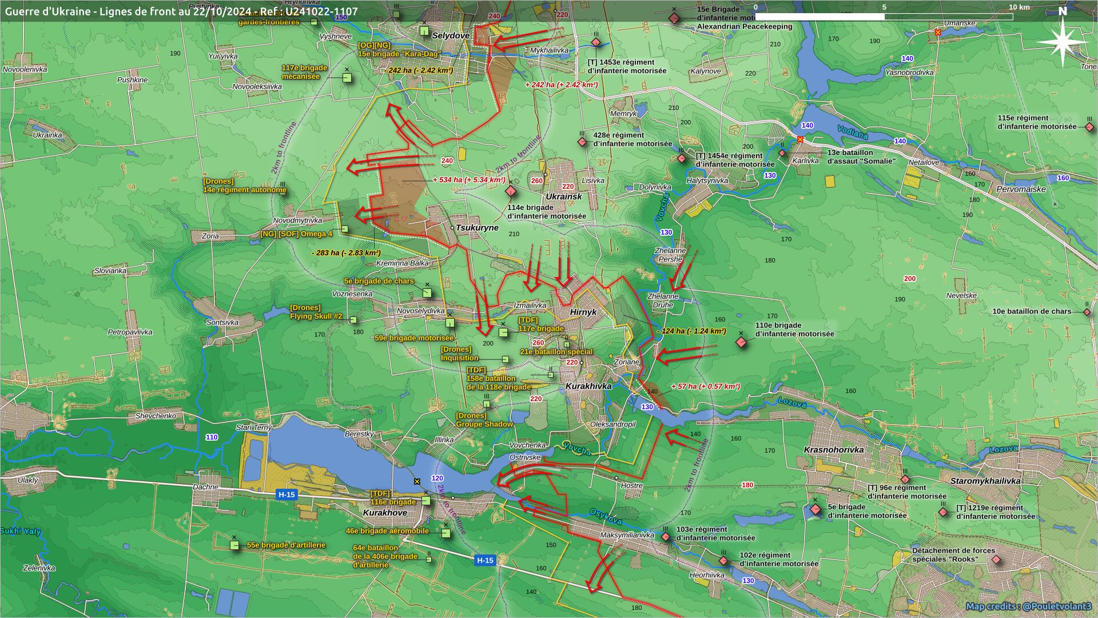Click the 10e bataillon de chars diamond icon
This screenshot has width=1098, height=618.
point(1087,312)
